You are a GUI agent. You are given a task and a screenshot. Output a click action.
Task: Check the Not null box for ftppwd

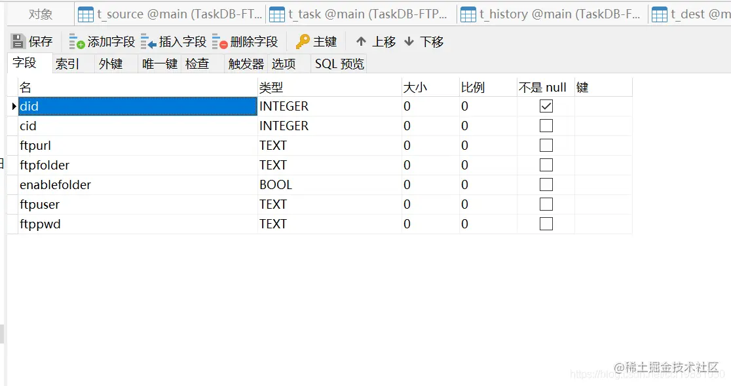[x=546, y=224]
